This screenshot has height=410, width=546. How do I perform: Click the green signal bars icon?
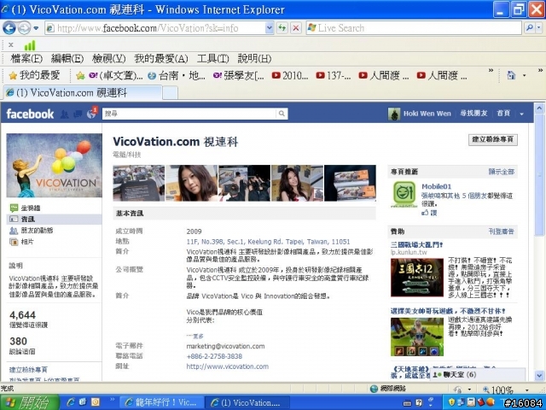[x=30, y=45]
